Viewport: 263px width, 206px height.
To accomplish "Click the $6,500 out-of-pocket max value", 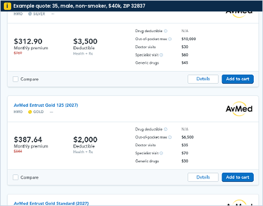I will (x=188, y=137).
